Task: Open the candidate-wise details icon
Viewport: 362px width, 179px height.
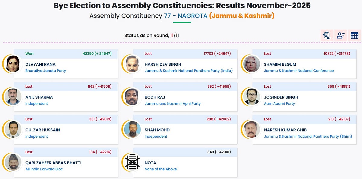Action: coord(341,35)
